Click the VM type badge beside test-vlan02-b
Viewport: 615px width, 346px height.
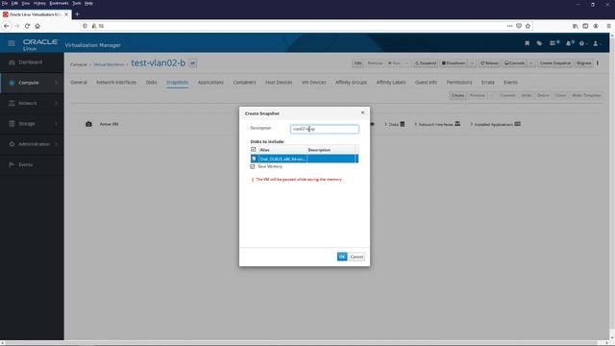(192, 63)
